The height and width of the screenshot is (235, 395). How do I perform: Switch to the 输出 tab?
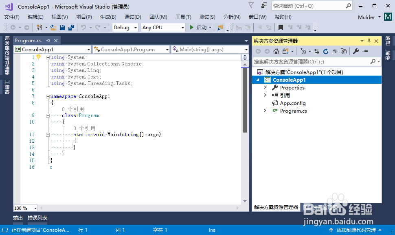tap(18, 218)
